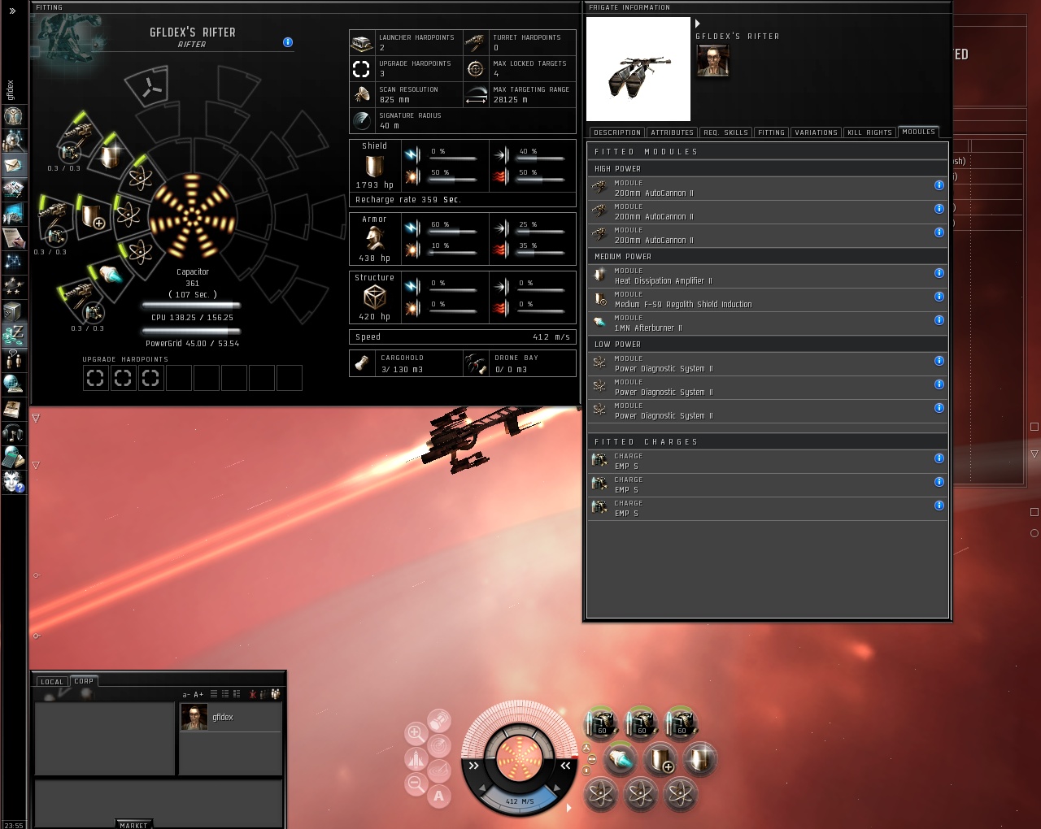Show info for Heat Dissipation Amplifier II
The height and width of the screenshot is (829, 1041).
click(939, 273)
